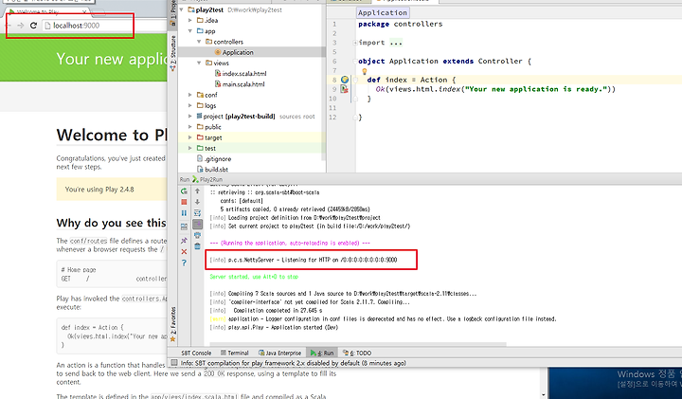The width and height of the screenshot is (682, 399).
Task: Open the 2: Favorites side tab
Action: [x=173, y=324]
